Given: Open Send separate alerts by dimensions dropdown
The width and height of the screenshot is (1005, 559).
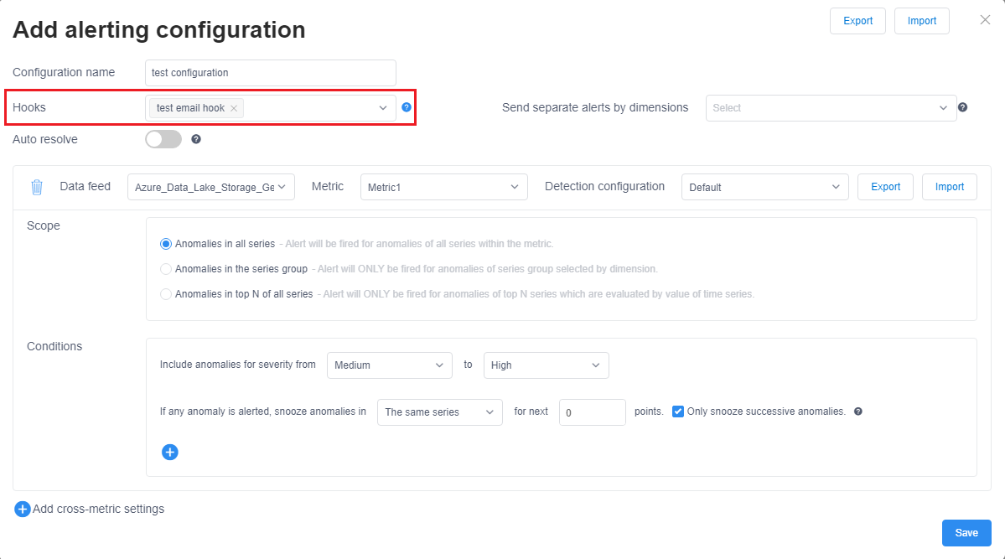Looking at the screenshot, I should 831,107.
